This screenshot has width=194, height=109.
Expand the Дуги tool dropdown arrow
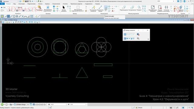[x=106, y=11]
